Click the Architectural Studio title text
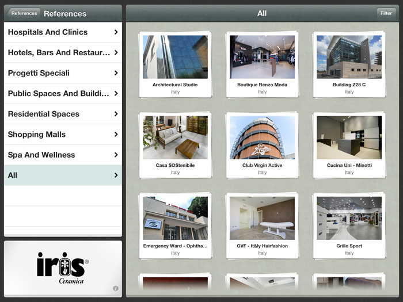403x302 pixels. [175, 85]
